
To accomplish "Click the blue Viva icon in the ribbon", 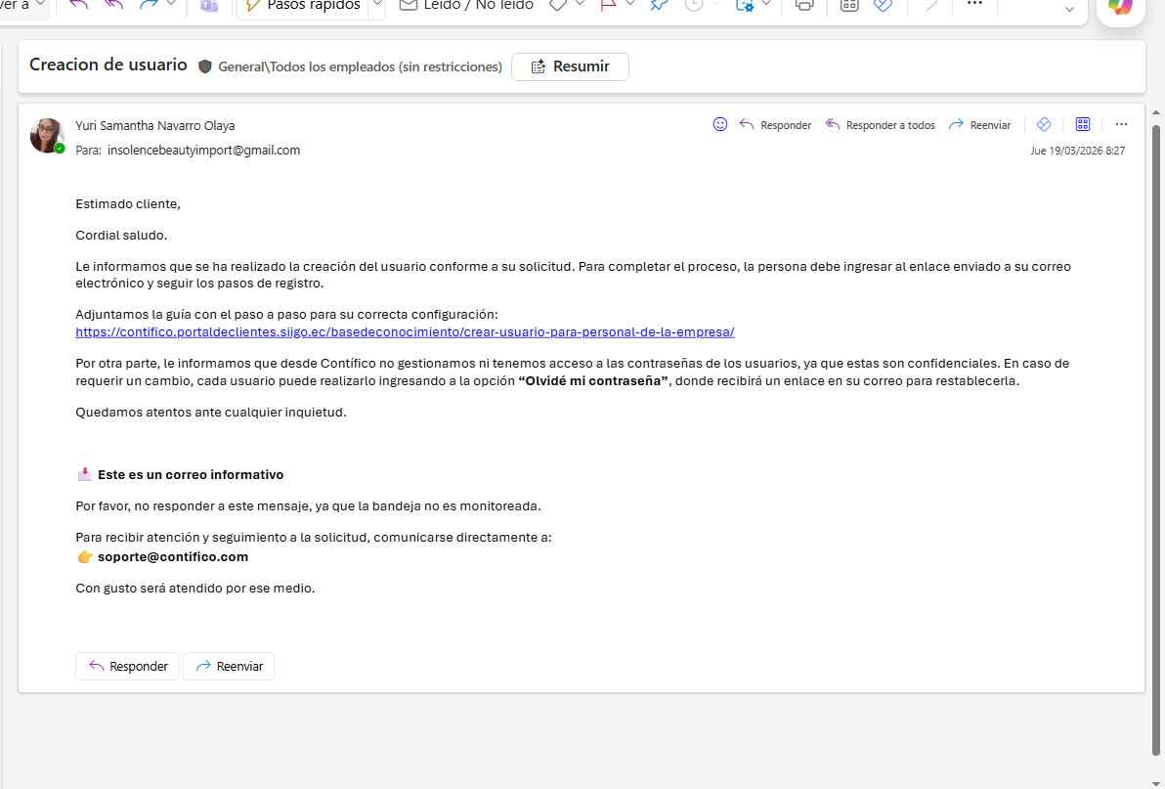I will (x=883, y=5).
